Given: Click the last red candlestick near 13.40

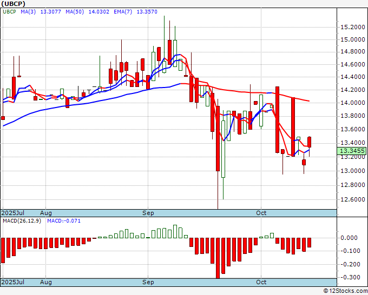Looking at the screenshot, I should coord(310,143).
